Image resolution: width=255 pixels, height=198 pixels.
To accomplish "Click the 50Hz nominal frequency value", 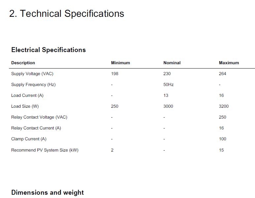I will (x=169, y=85).
